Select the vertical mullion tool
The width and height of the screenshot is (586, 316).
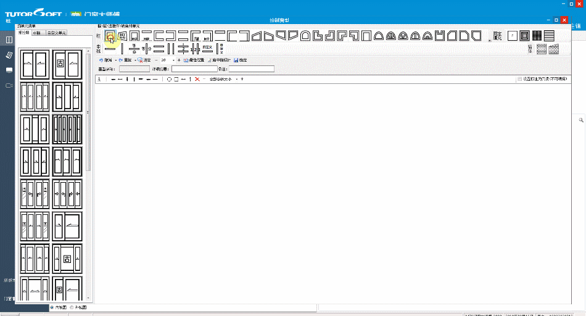[122, 49]
